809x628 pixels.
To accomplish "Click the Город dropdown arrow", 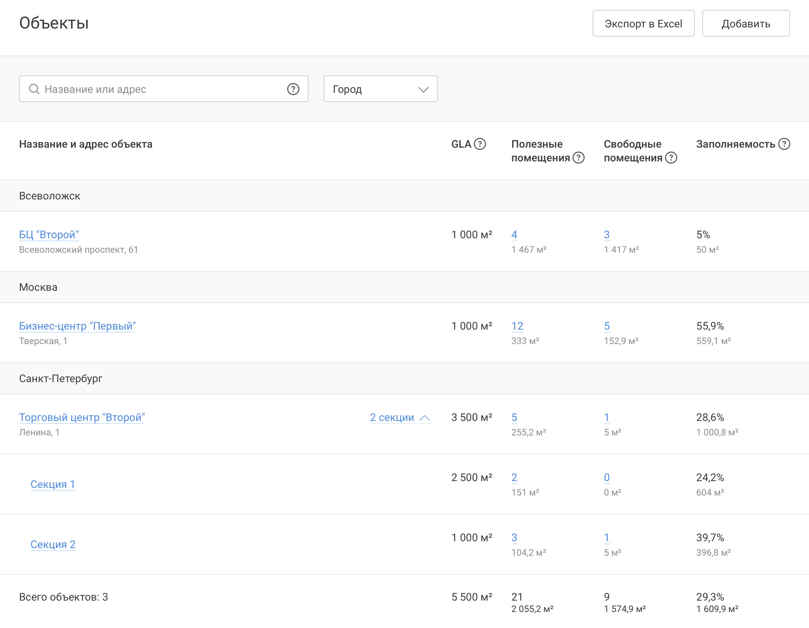I will pos(424,89).
